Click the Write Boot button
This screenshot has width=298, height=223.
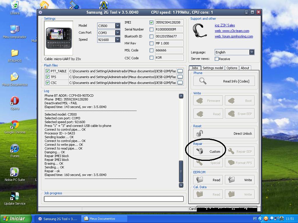[240, 101]
